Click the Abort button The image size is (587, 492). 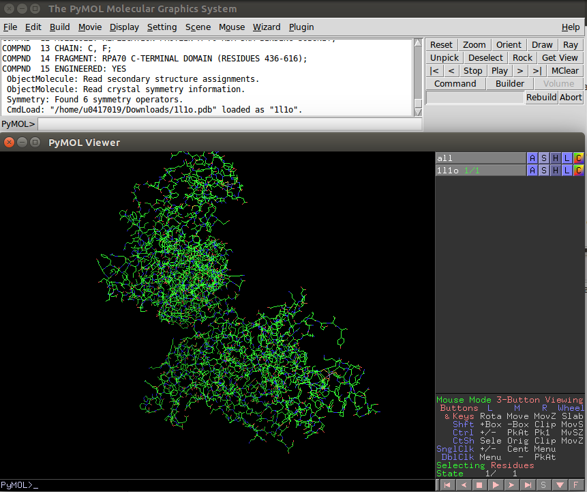571,98
